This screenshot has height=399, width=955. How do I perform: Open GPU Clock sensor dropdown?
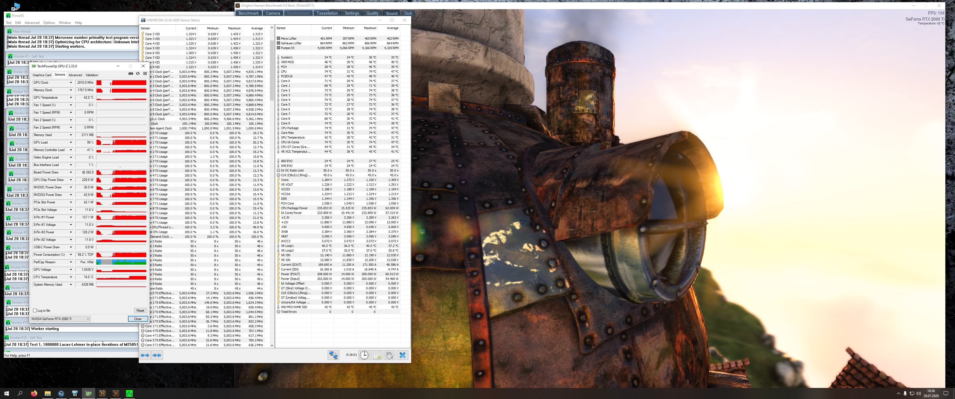(x=71, y=83)
